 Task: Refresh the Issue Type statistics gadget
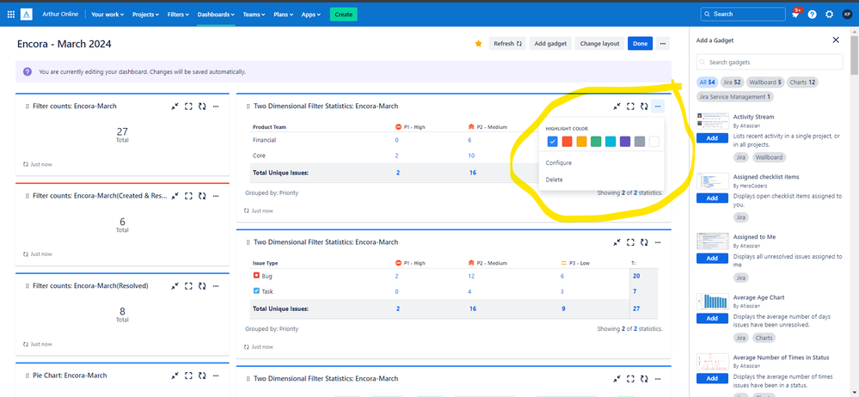tap(644, 242)
